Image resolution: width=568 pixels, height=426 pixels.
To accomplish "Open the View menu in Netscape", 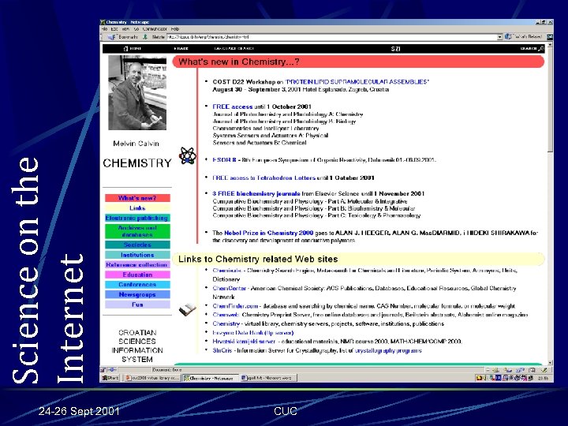I will pos(125,28).
